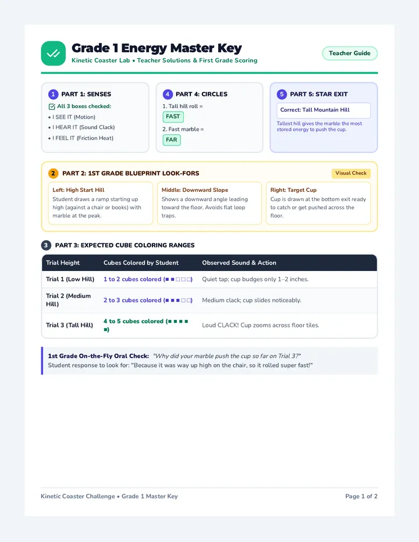
Task: Click the Teacher Guide pill button
Action: pyautogui.click(x=349, y=54)
